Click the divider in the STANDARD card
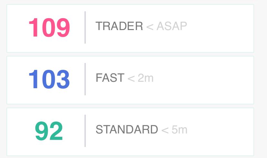This screenshot has width=267, height=158. 85,131
